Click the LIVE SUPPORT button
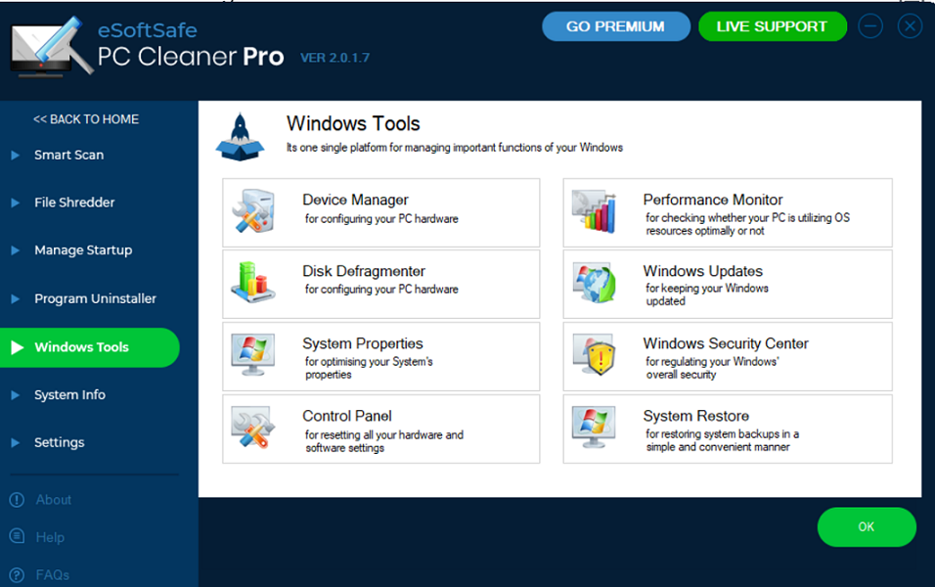Screen dimensions: 935x587 [x=773, y=26]
